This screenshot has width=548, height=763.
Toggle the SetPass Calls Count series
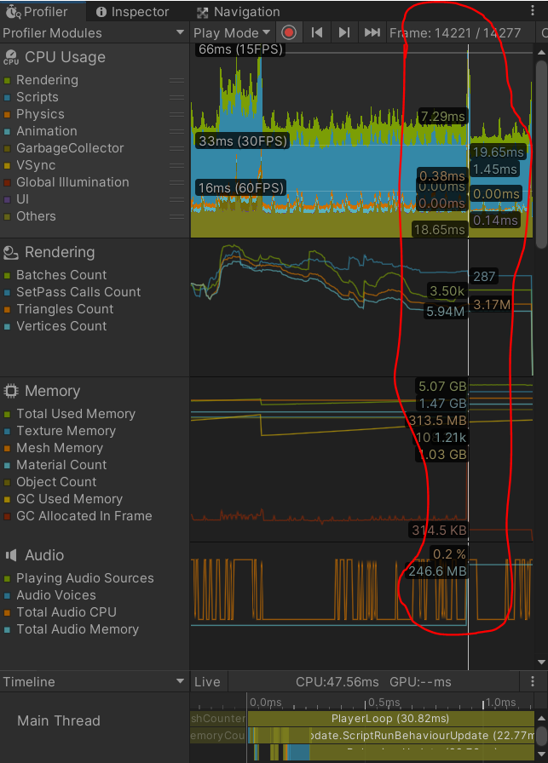pos(7,292)
